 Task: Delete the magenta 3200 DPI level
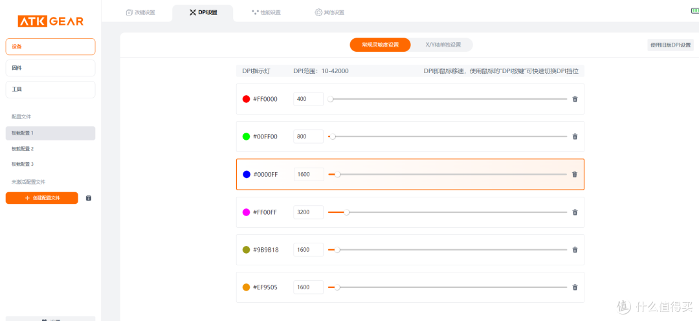coord(575,212)
